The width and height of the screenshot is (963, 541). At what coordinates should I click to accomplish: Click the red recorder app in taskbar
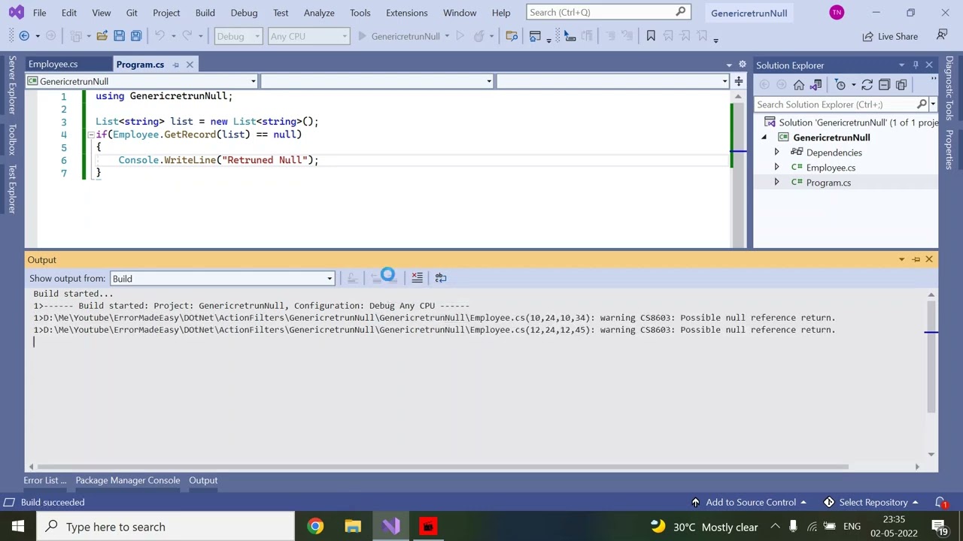[x=427, y=527]
